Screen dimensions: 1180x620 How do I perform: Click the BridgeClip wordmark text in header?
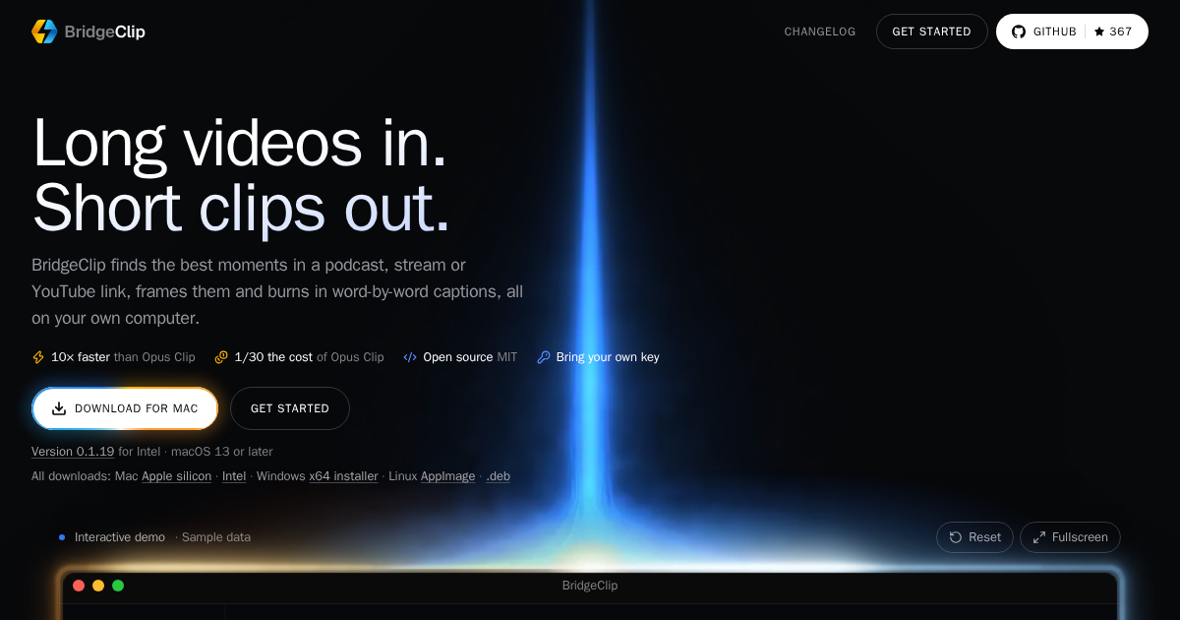tap(104, 31)
